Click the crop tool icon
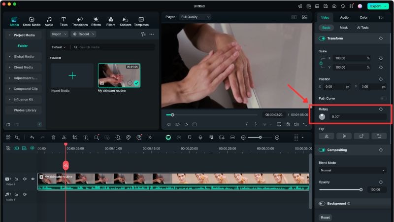The height and width of the screenshot is (222, 394). pyautogui.click(x=75, y=138)
